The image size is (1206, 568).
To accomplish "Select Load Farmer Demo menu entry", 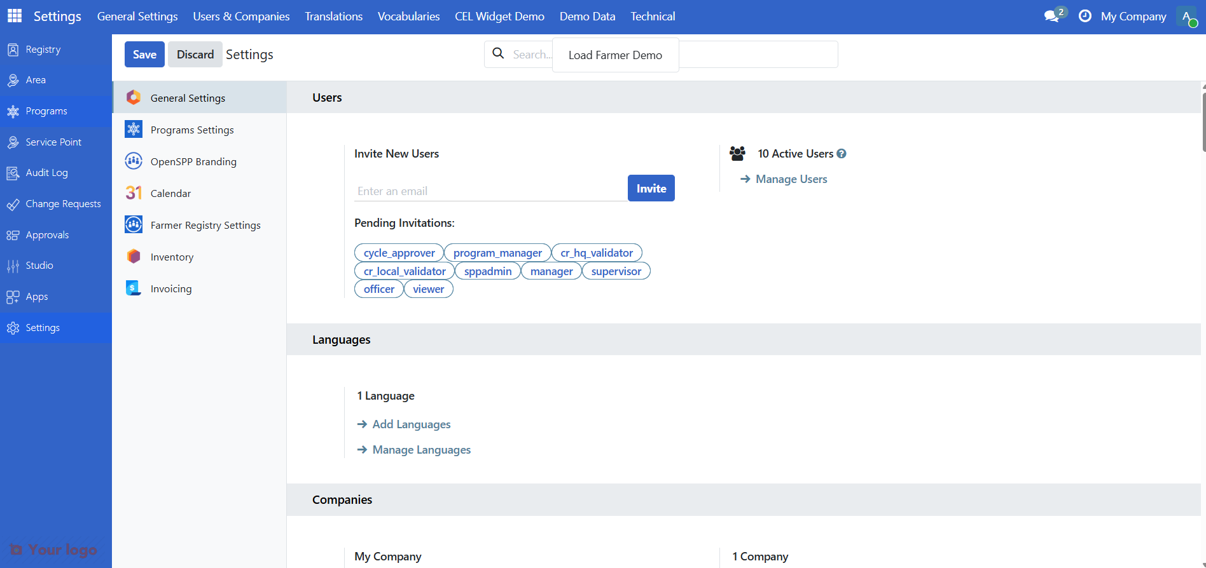I will point(615,55).
